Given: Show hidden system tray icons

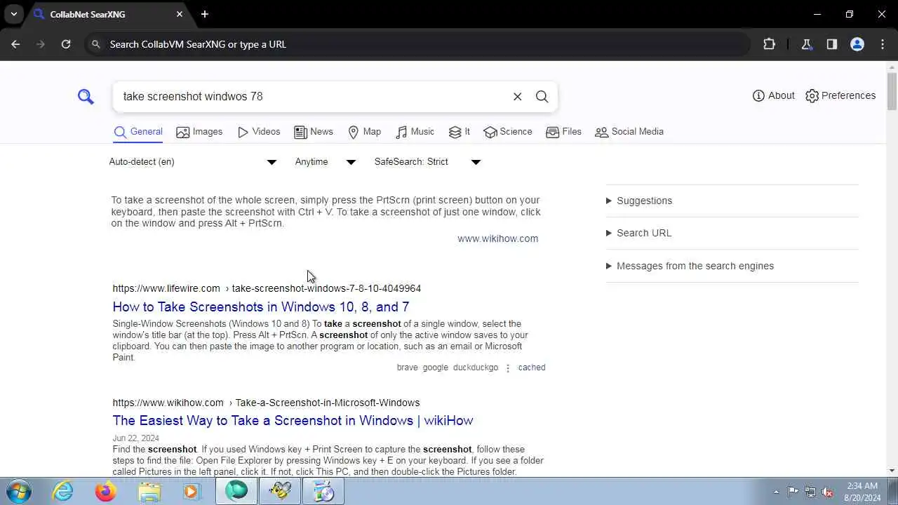Looking at the screenshot, I should [776, 492].
